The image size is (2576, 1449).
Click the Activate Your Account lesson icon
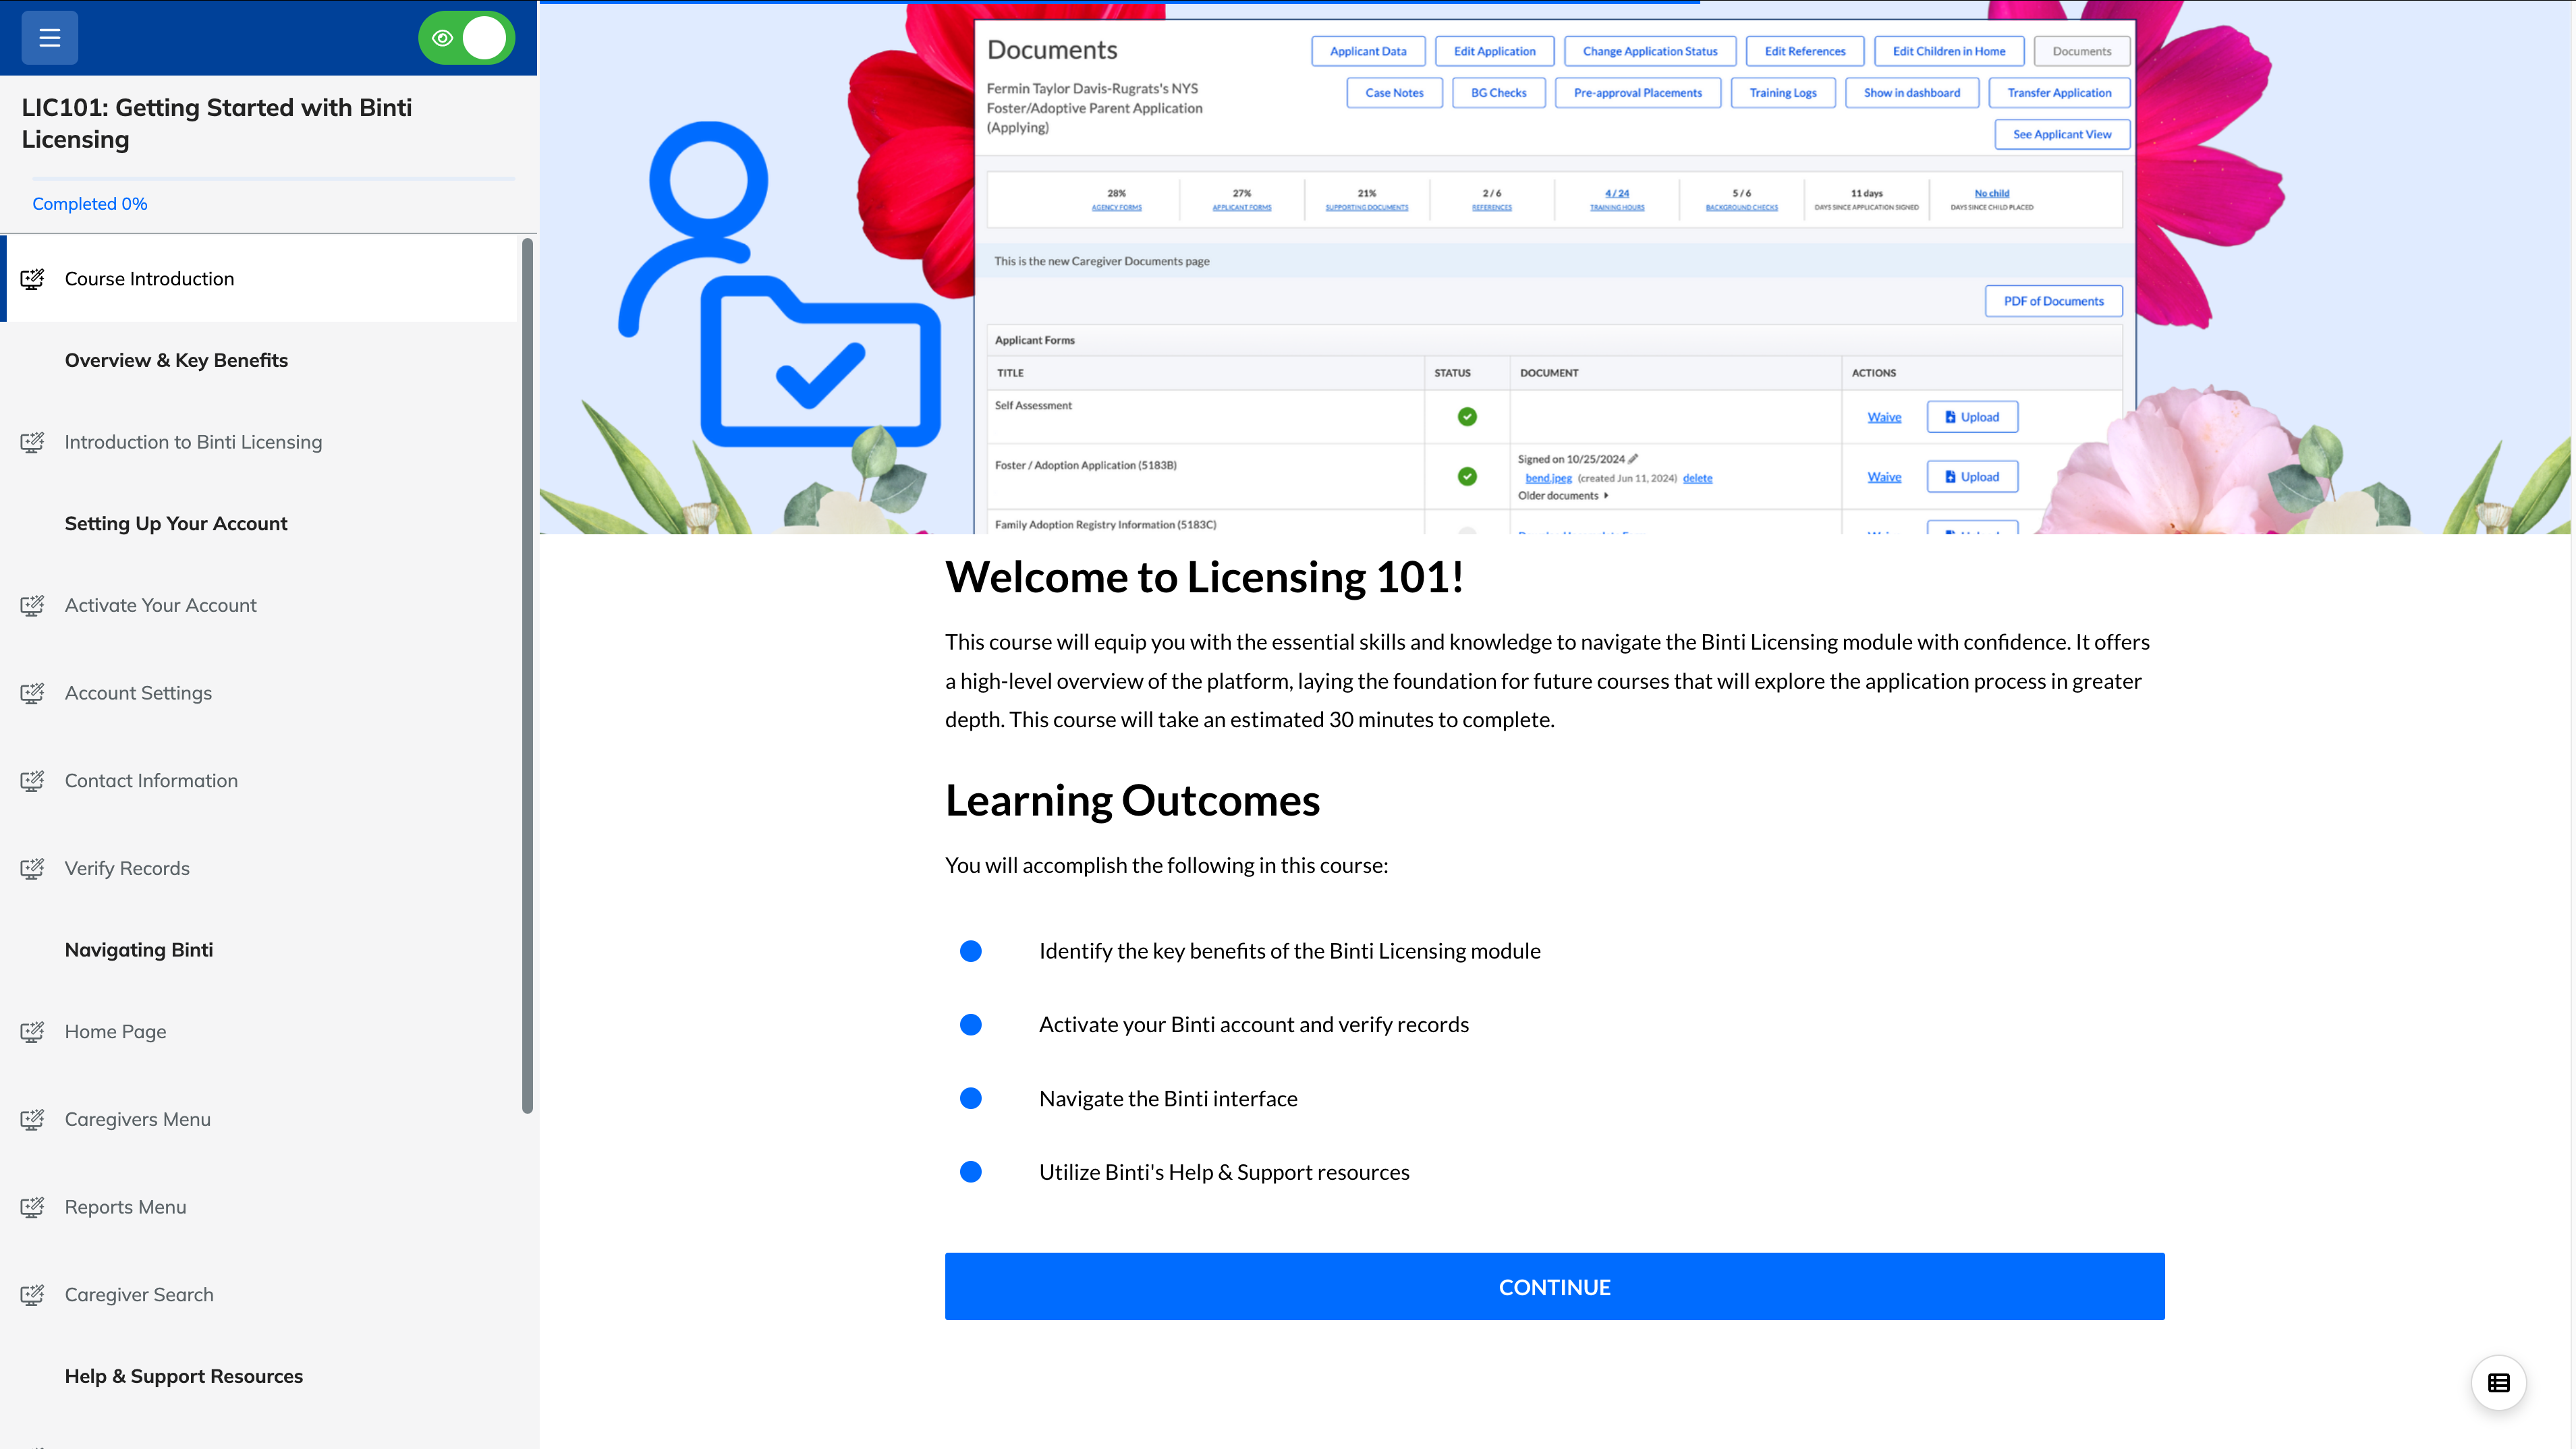pos(32,605)
